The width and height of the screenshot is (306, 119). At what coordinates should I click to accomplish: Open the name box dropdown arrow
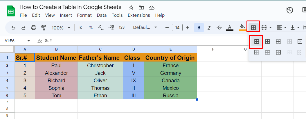[x=29, y=41]
